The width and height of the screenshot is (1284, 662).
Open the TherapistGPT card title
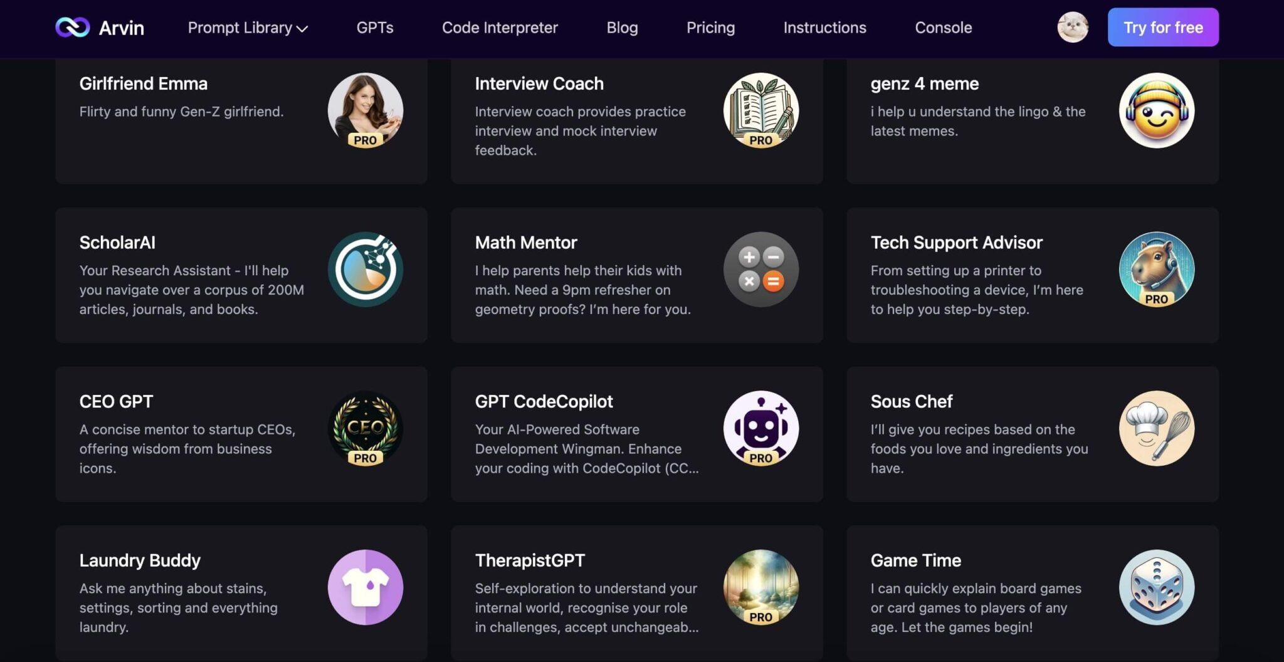pos(530,560)
